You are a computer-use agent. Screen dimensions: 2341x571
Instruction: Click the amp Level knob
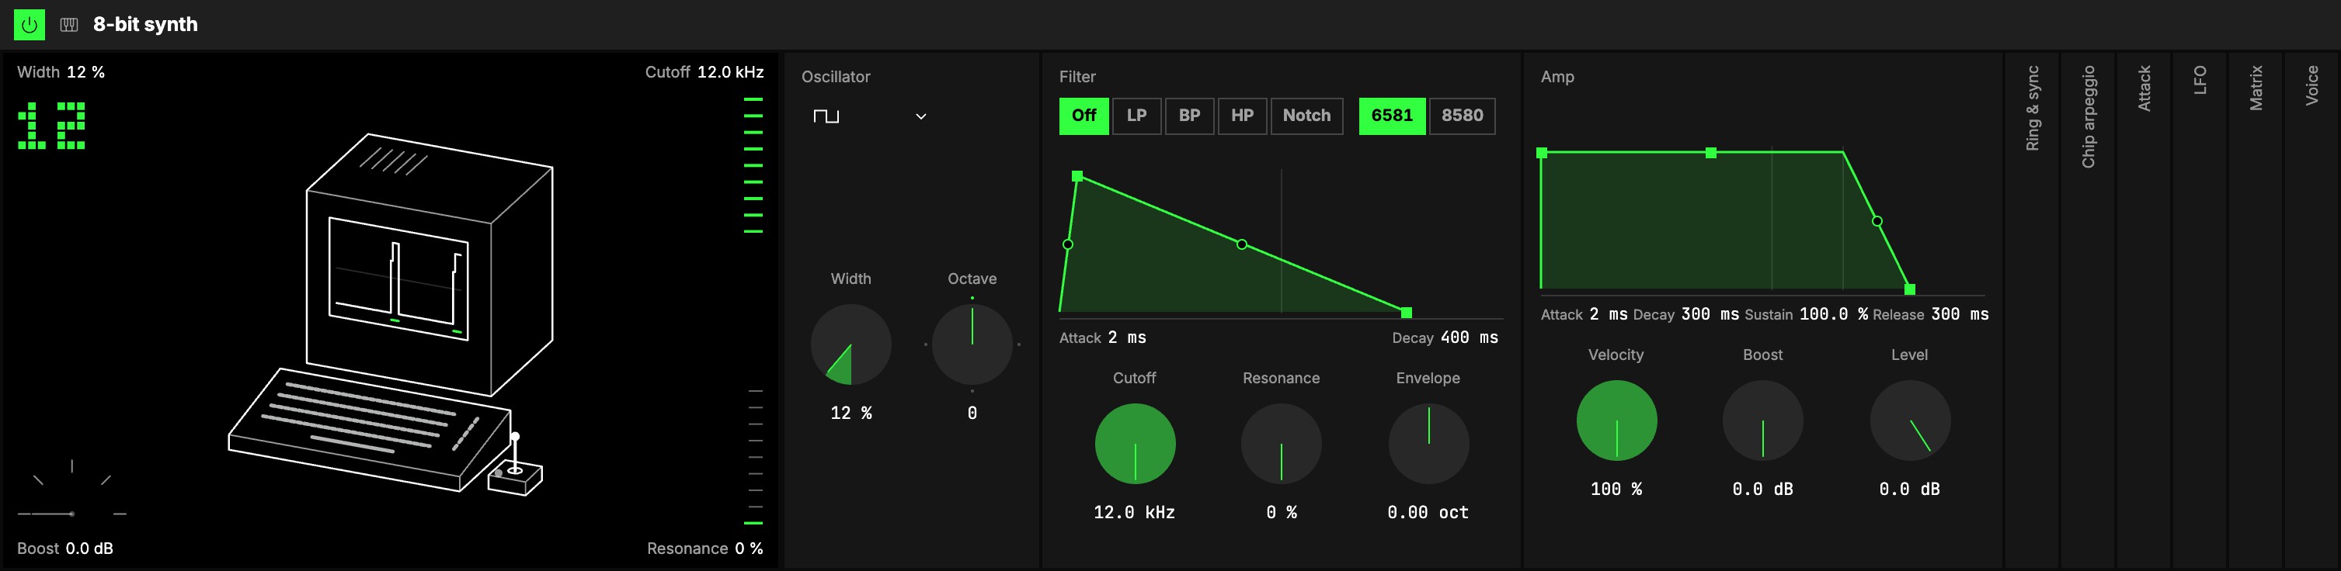(x=1909, y=420)
